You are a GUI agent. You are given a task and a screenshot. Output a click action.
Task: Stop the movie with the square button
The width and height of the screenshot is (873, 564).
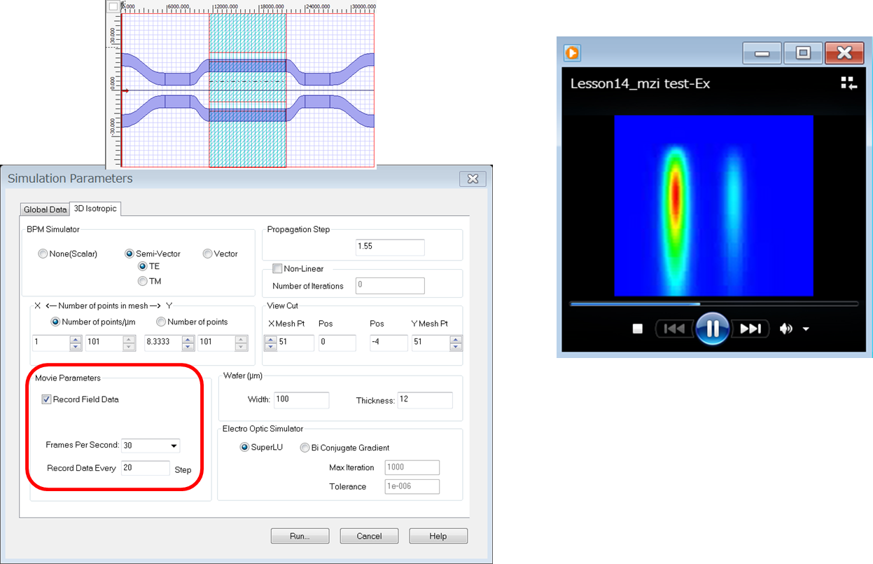click(x=638, y=329)
